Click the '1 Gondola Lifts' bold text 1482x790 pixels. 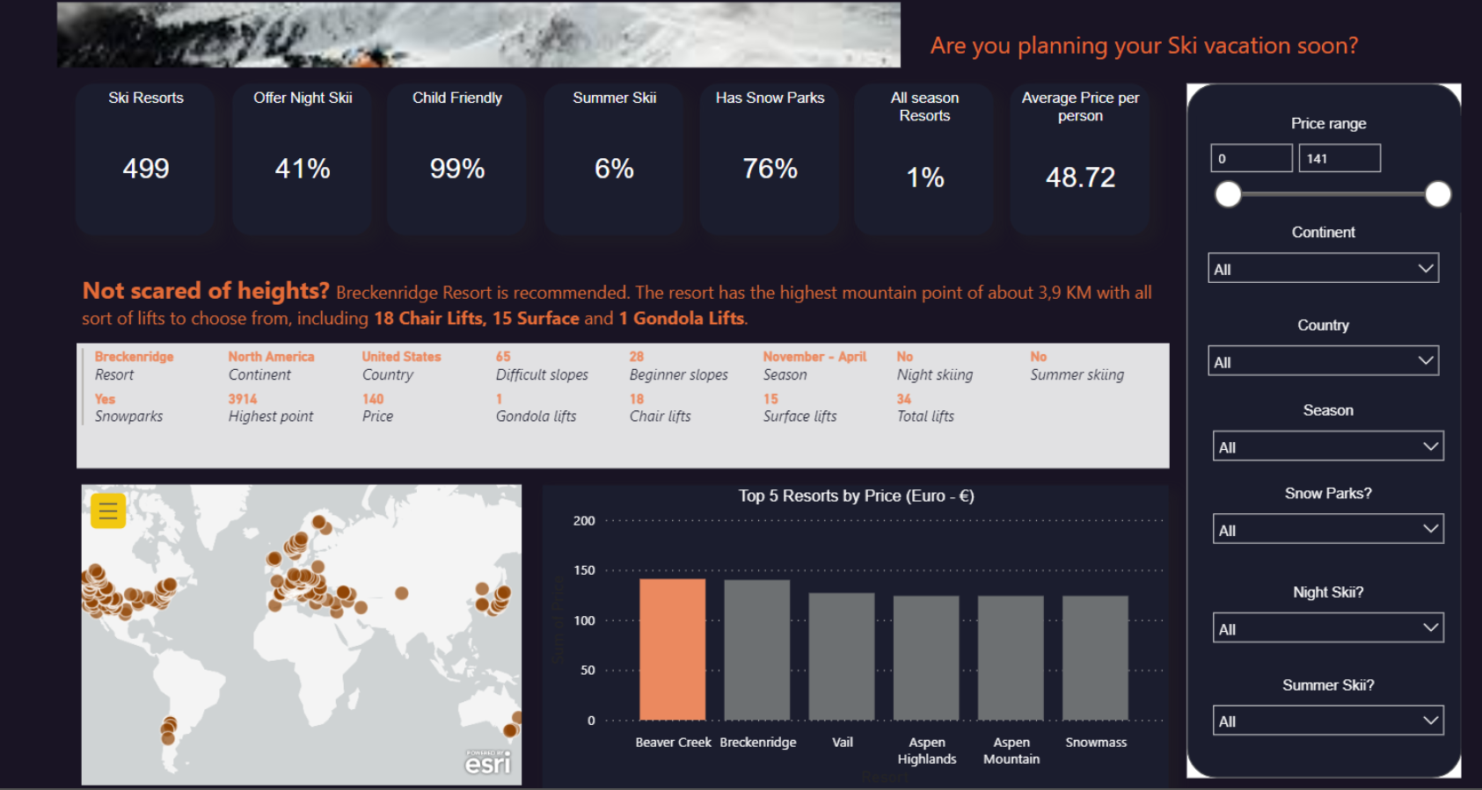click(x=682, y=318)
